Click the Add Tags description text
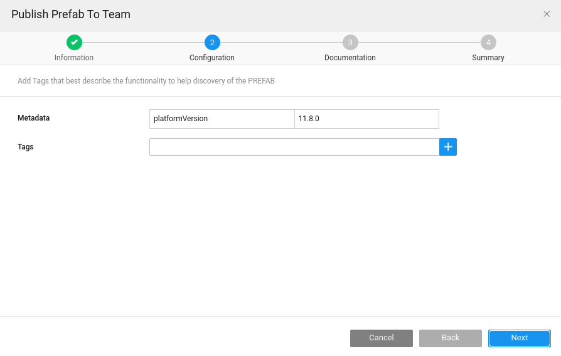This screenshot has width=561, height=356. click(146, 81)
